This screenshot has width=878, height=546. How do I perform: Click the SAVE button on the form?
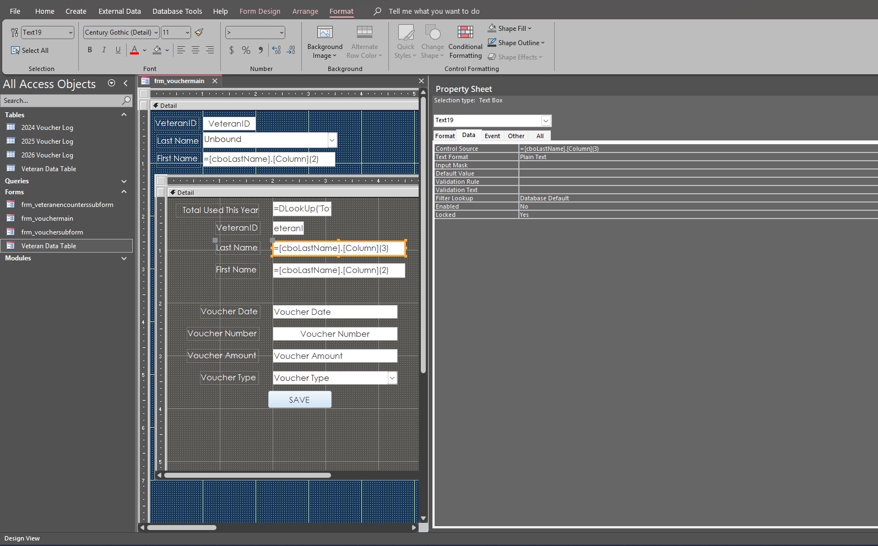tap(300, 400)
